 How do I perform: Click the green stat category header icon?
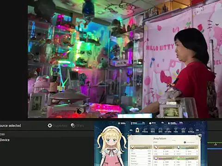(x=179, y=158)
